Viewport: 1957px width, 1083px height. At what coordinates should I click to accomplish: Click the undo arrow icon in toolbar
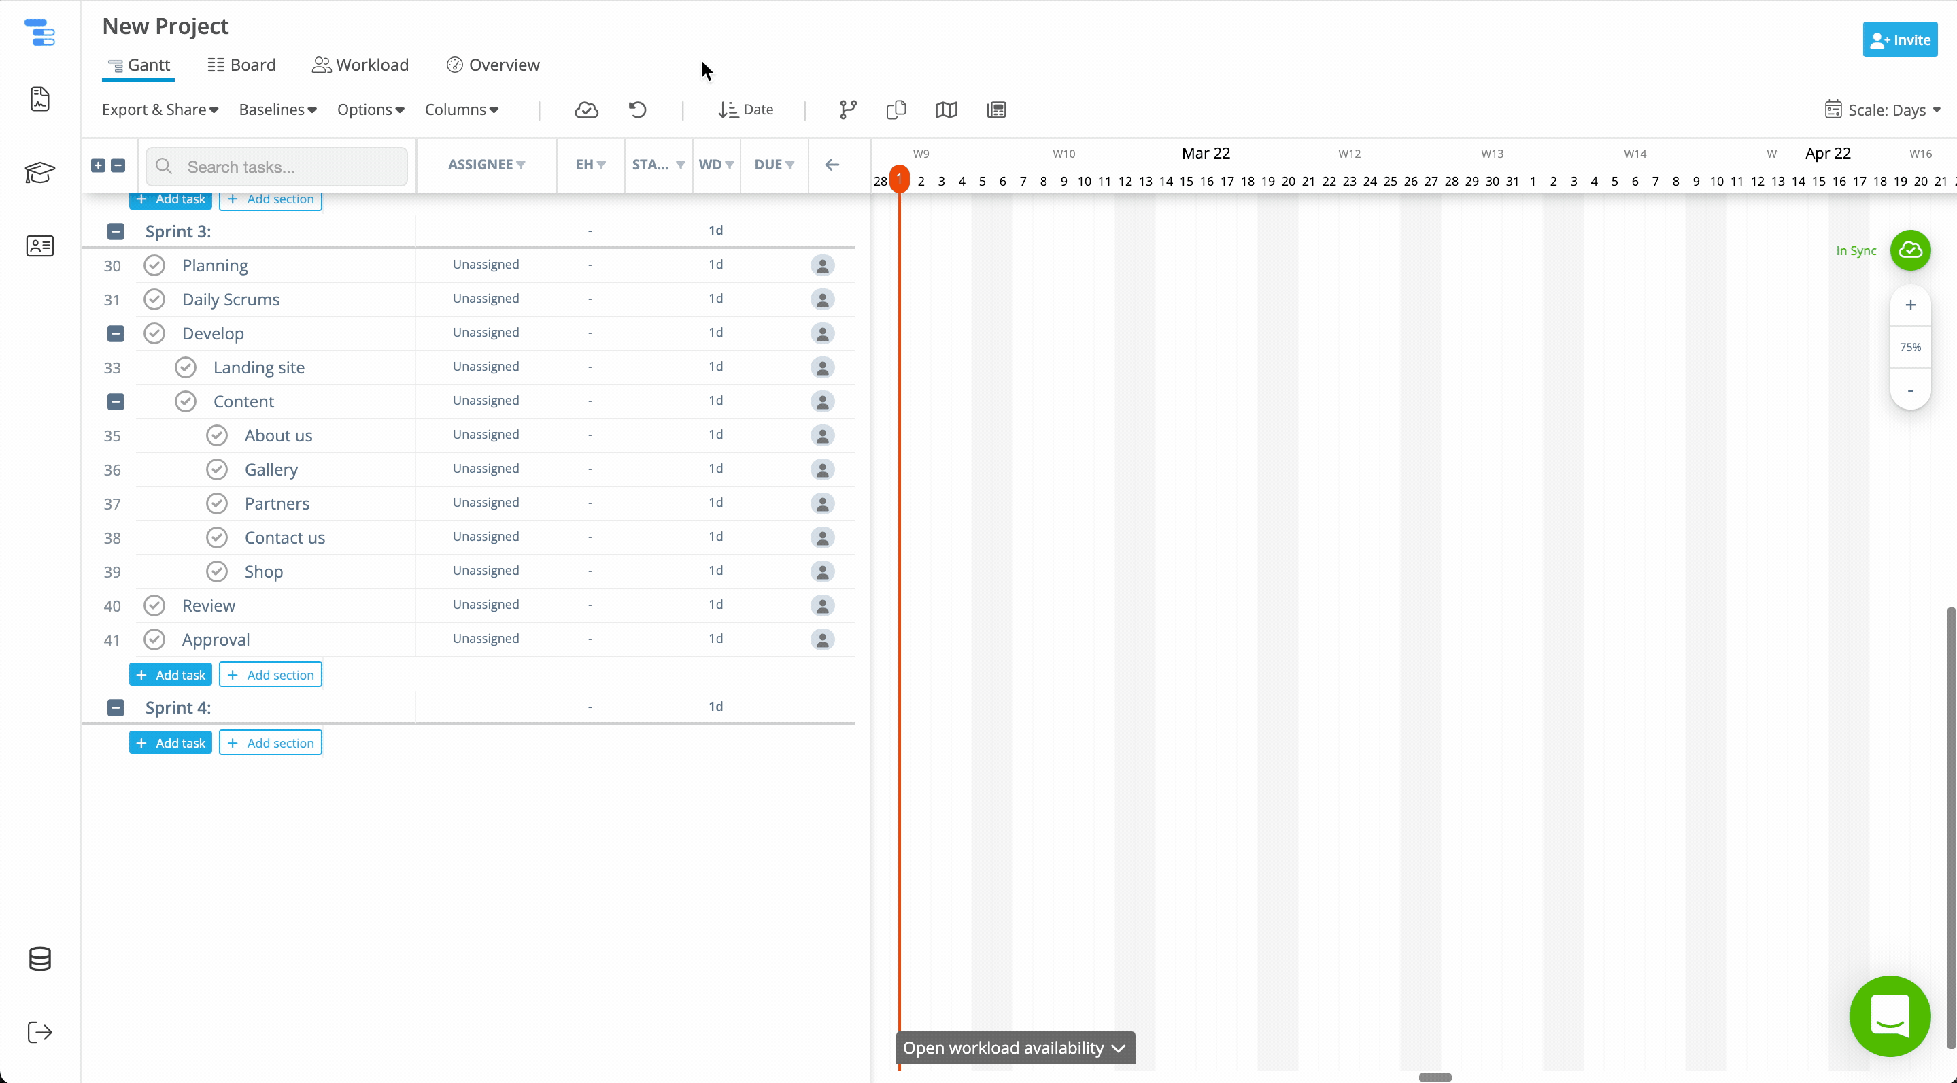pos(637,110)
